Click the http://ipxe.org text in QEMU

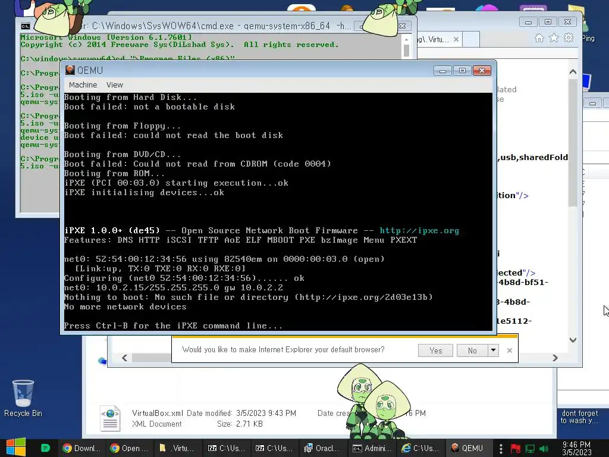[x=419, y=230]
